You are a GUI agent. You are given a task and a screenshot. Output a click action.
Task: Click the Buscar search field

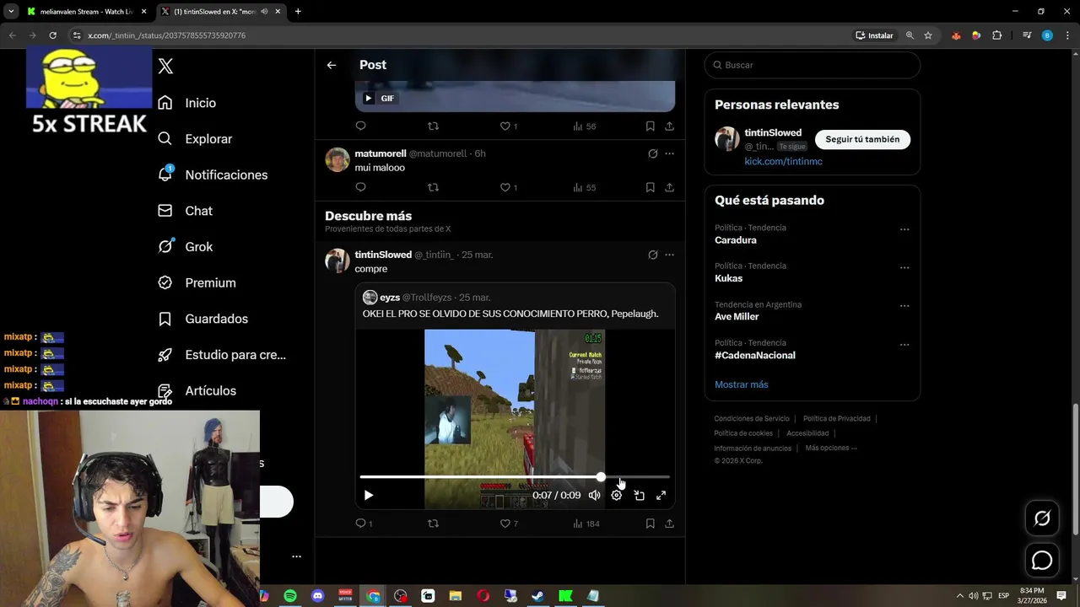pyautogui.click(x=813, y=65)
